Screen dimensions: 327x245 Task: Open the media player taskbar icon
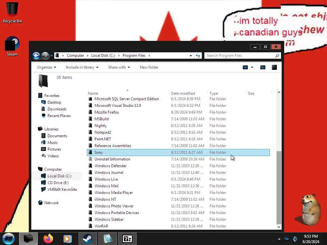[68, 239]
